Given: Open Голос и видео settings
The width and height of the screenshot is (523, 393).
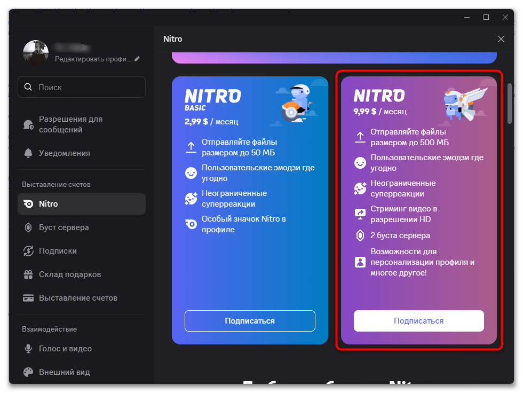Looking at the screenshot, I should [81, 349].
